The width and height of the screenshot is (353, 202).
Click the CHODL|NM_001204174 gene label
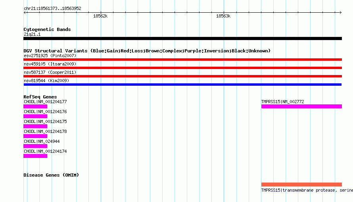pos(45,151)
